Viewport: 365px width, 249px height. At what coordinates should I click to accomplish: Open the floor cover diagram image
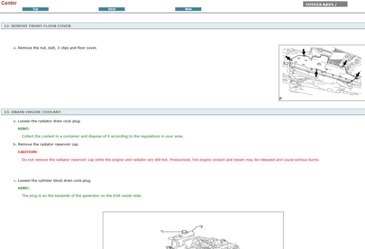click(x=322, y=73)
